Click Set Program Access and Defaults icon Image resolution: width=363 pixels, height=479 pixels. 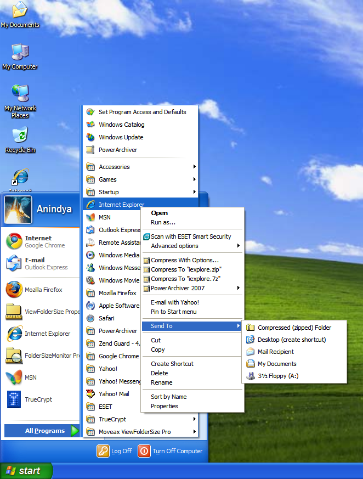tap(90, 112)
